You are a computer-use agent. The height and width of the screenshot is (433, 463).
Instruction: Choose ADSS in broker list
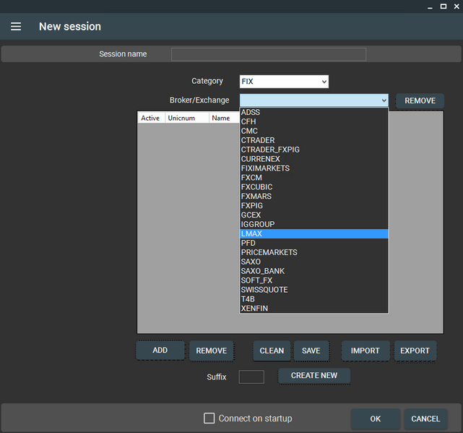(x=313, y=112)
